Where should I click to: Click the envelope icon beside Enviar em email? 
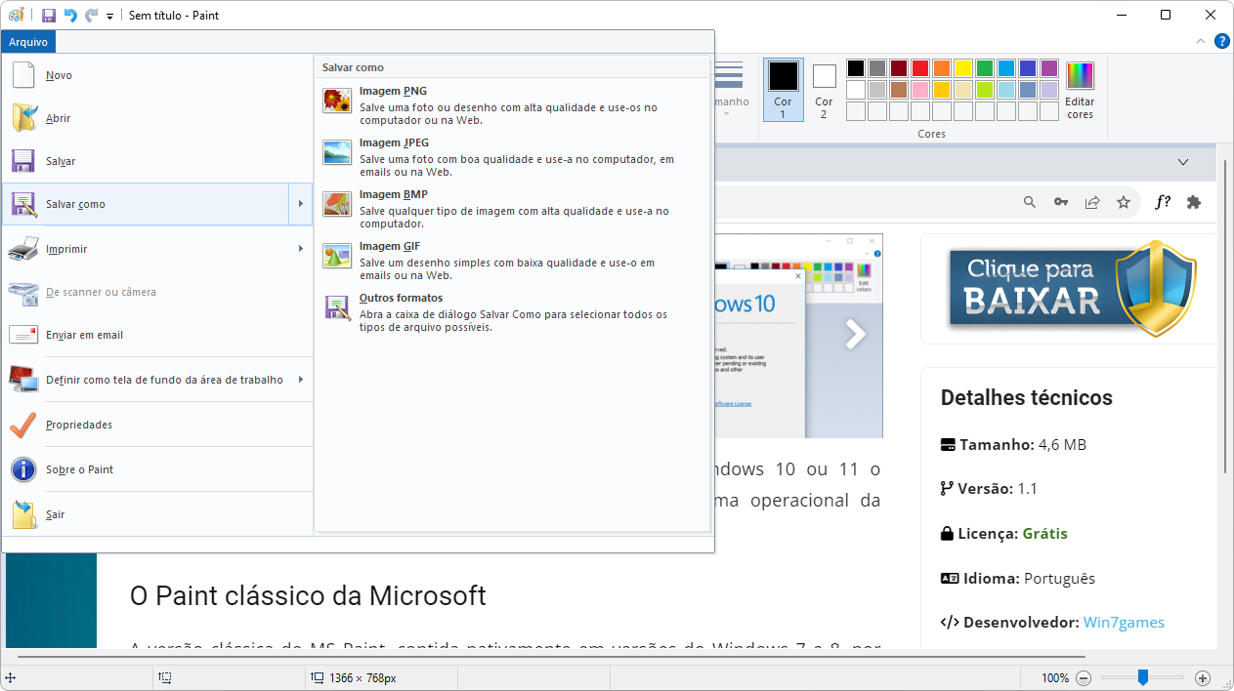[x=23, y=335]
